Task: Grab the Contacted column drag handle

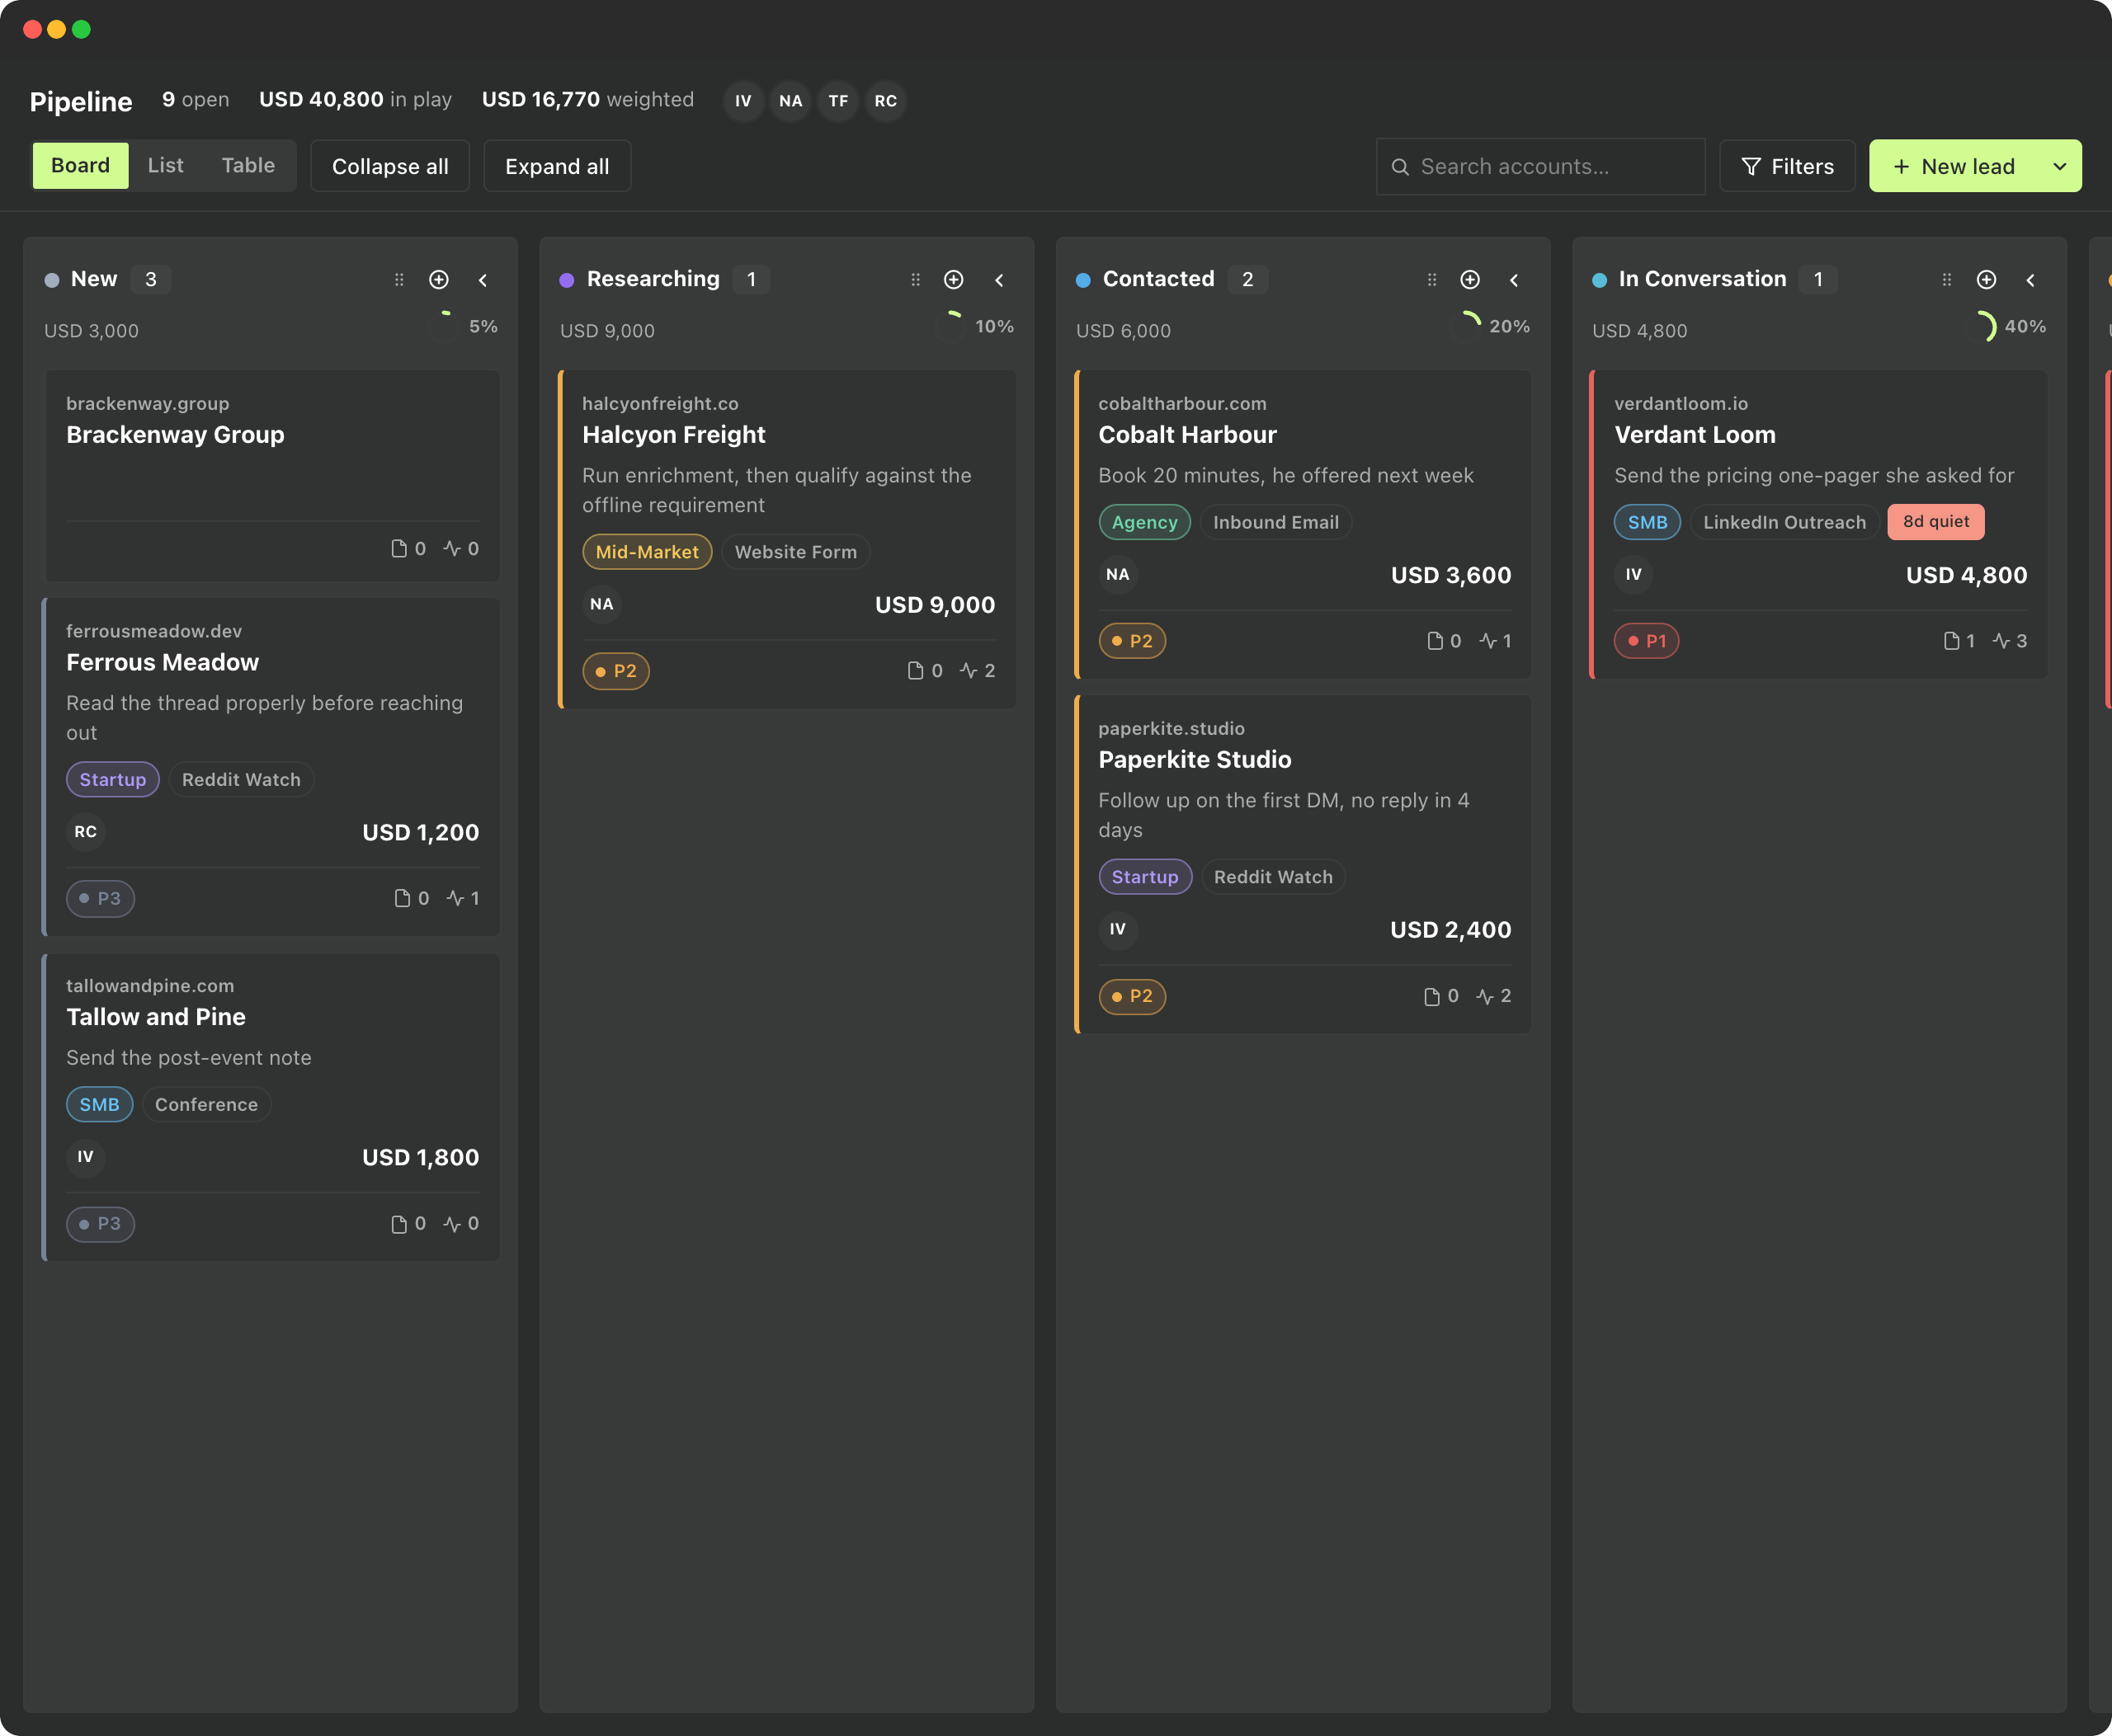Action: click(x=1431, y=280)
